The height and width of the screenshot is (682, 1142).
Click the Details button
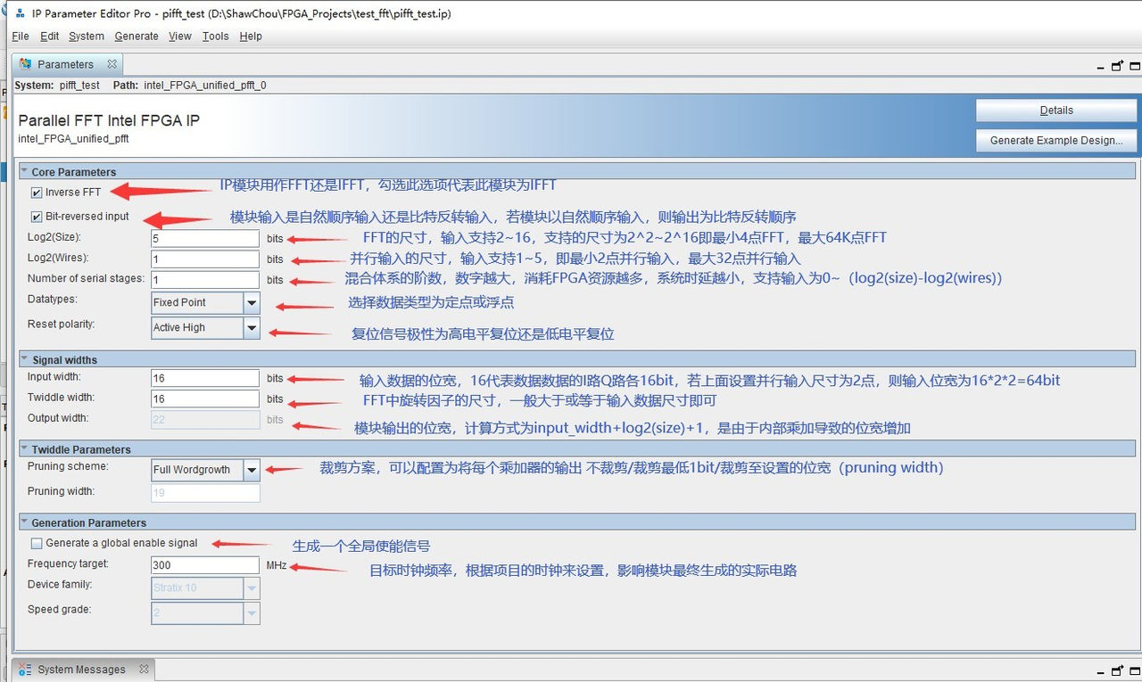click(1056, 111)
